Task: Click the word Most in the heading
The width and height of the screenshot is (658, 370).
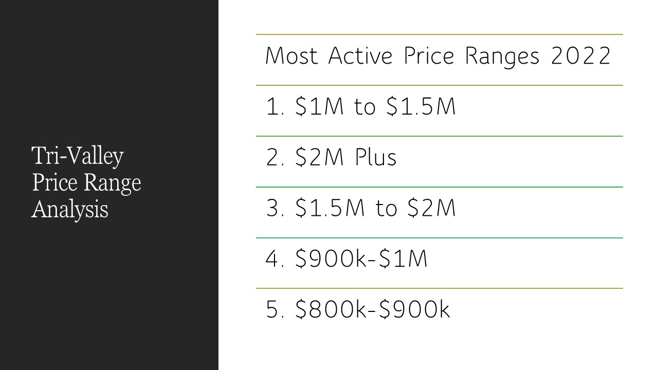Action: pos(293,56)
